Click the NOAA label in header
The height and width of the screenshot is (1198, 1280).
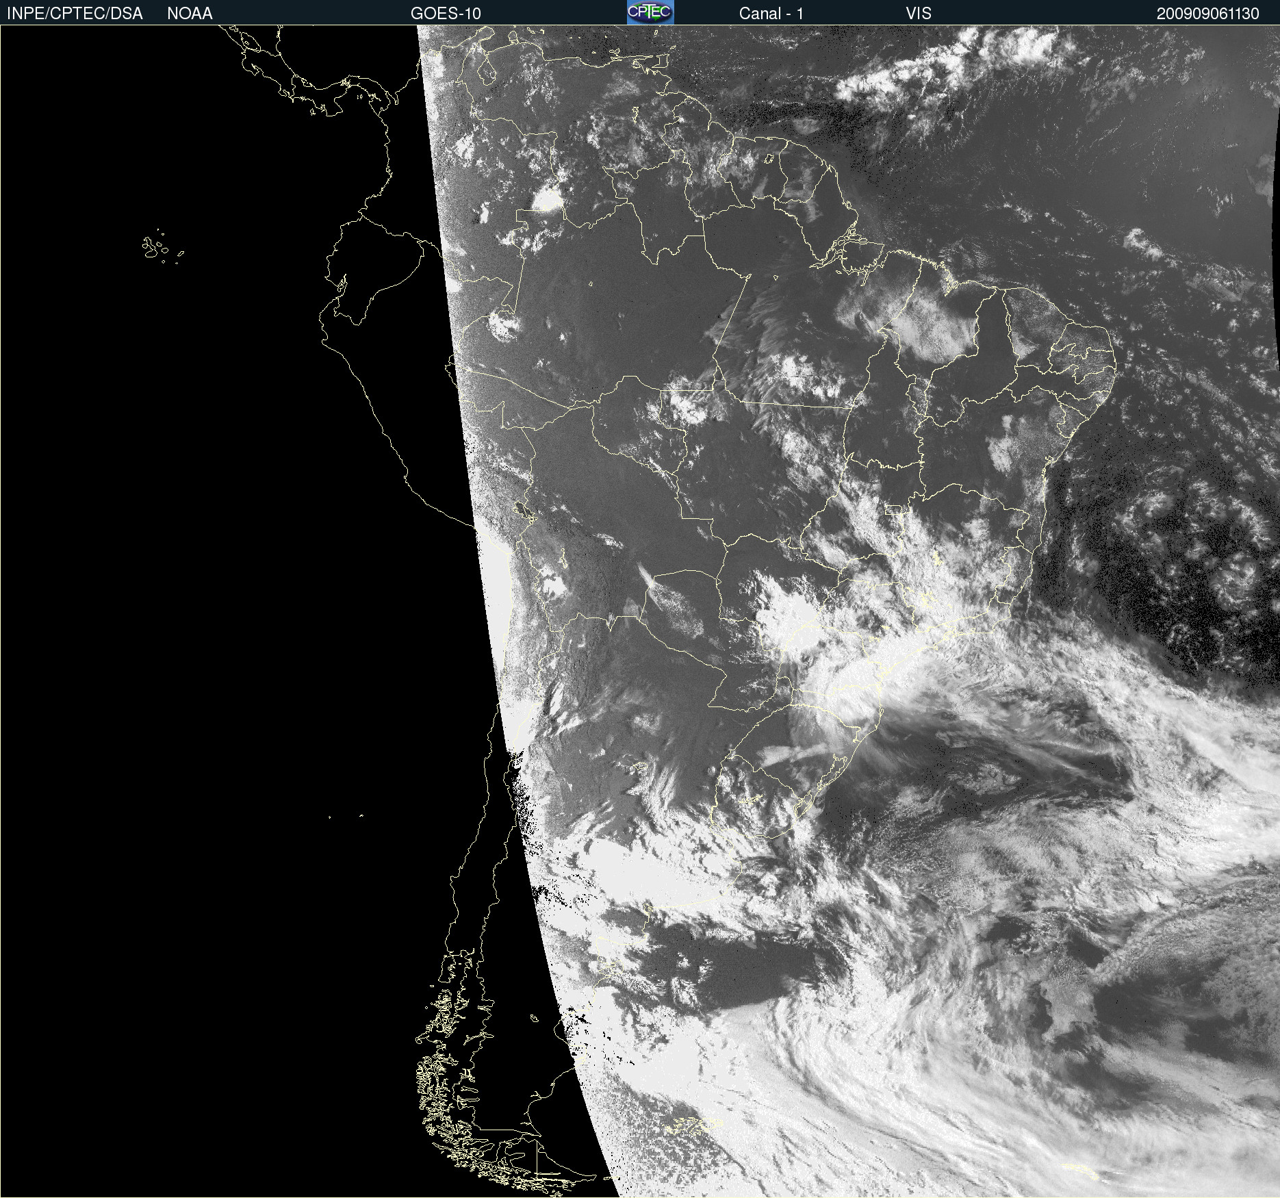(x=190, y=14)
